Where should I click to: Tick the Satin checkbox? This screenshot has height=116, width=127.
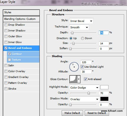[x=6, y=66]
